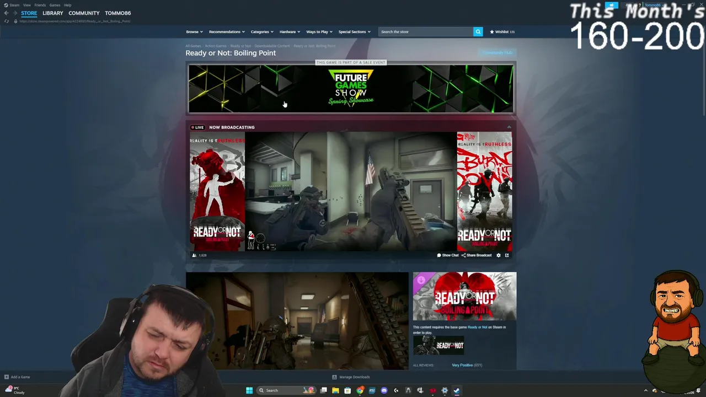This screenshot has width=706, height=397.
Task: Click the game trailer screenshot below broadcast
Action: (297, 320)
